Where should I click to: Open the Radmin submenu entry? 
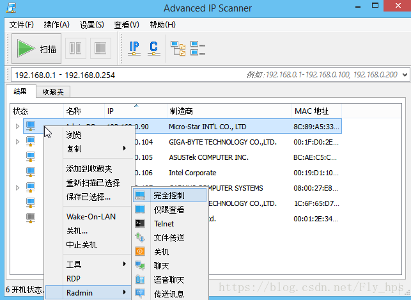click(x=88, y=292)
